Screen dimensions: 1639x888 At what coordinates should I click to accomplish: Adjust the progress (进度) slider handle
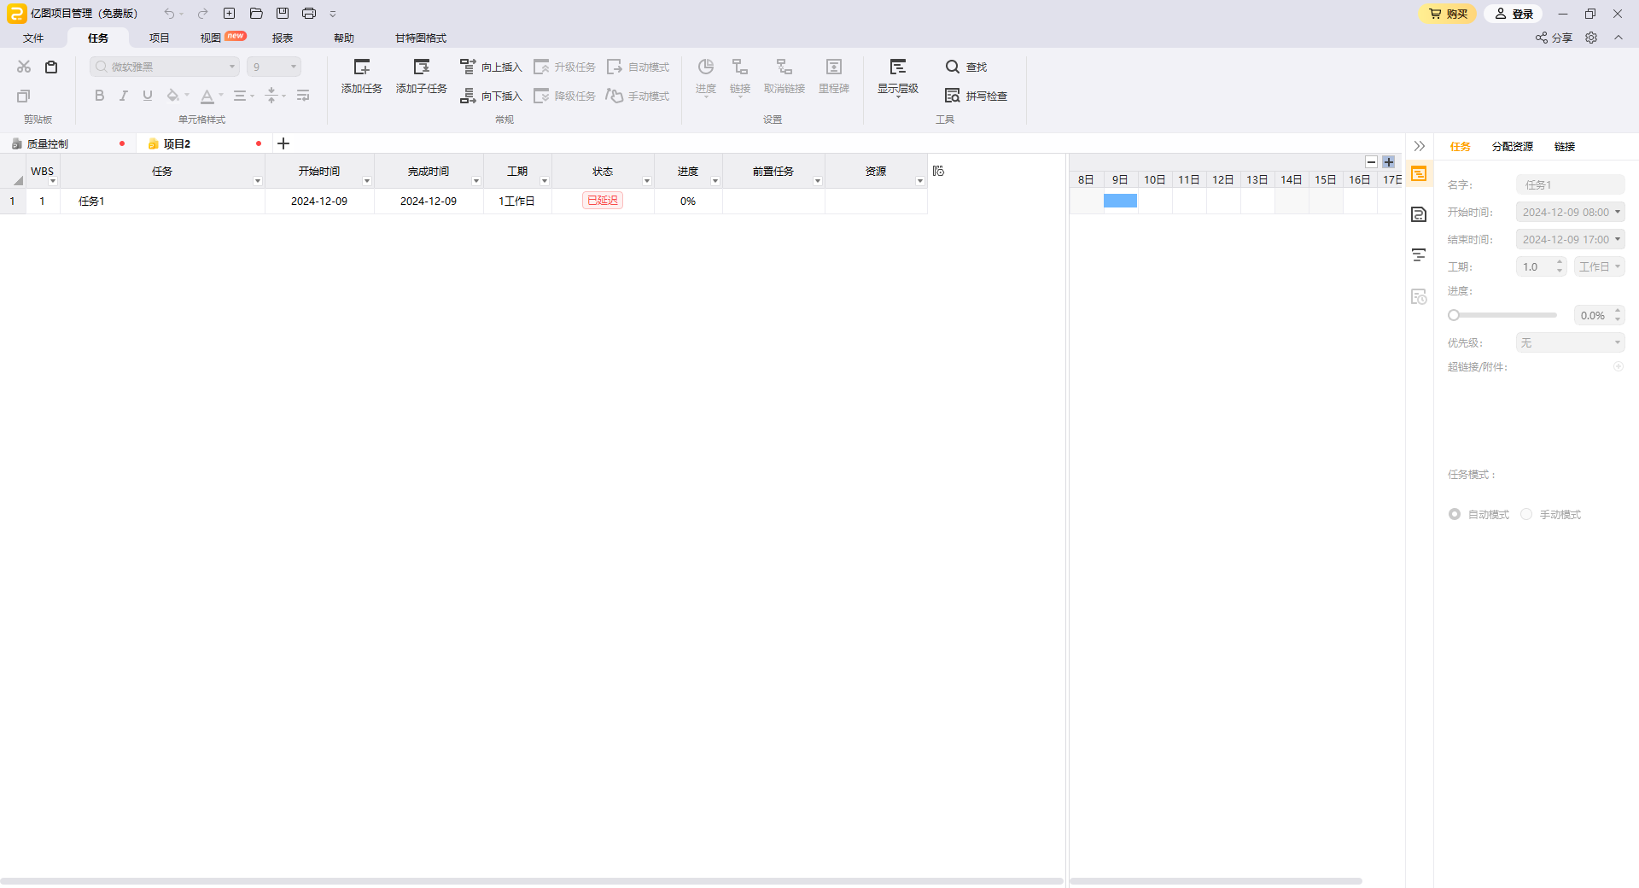coord(1454,315)
